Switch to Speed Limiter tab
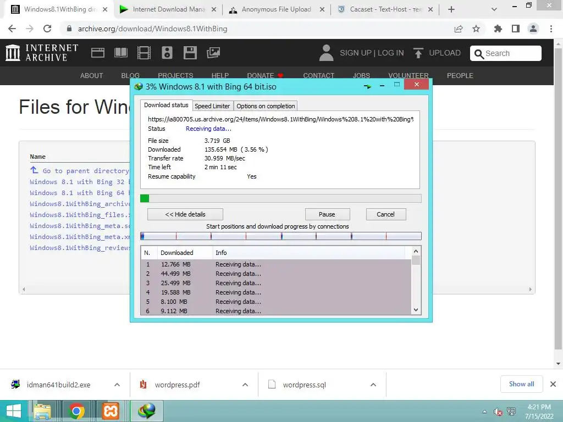563x422 pixels. click(x=212, y=106)
